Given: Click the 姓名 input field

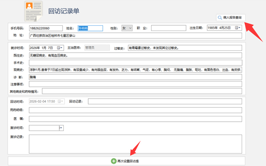Looking at the screenshot, I should [90, 28].
